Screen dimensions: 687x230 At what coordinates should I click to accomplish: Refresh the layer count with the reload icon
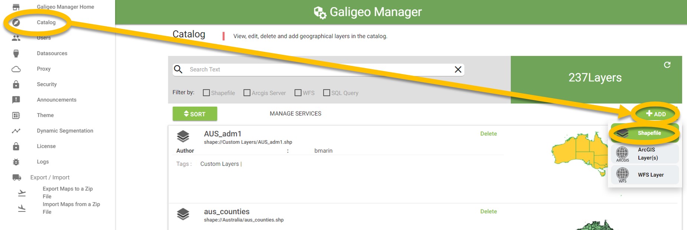coord(667,65)
